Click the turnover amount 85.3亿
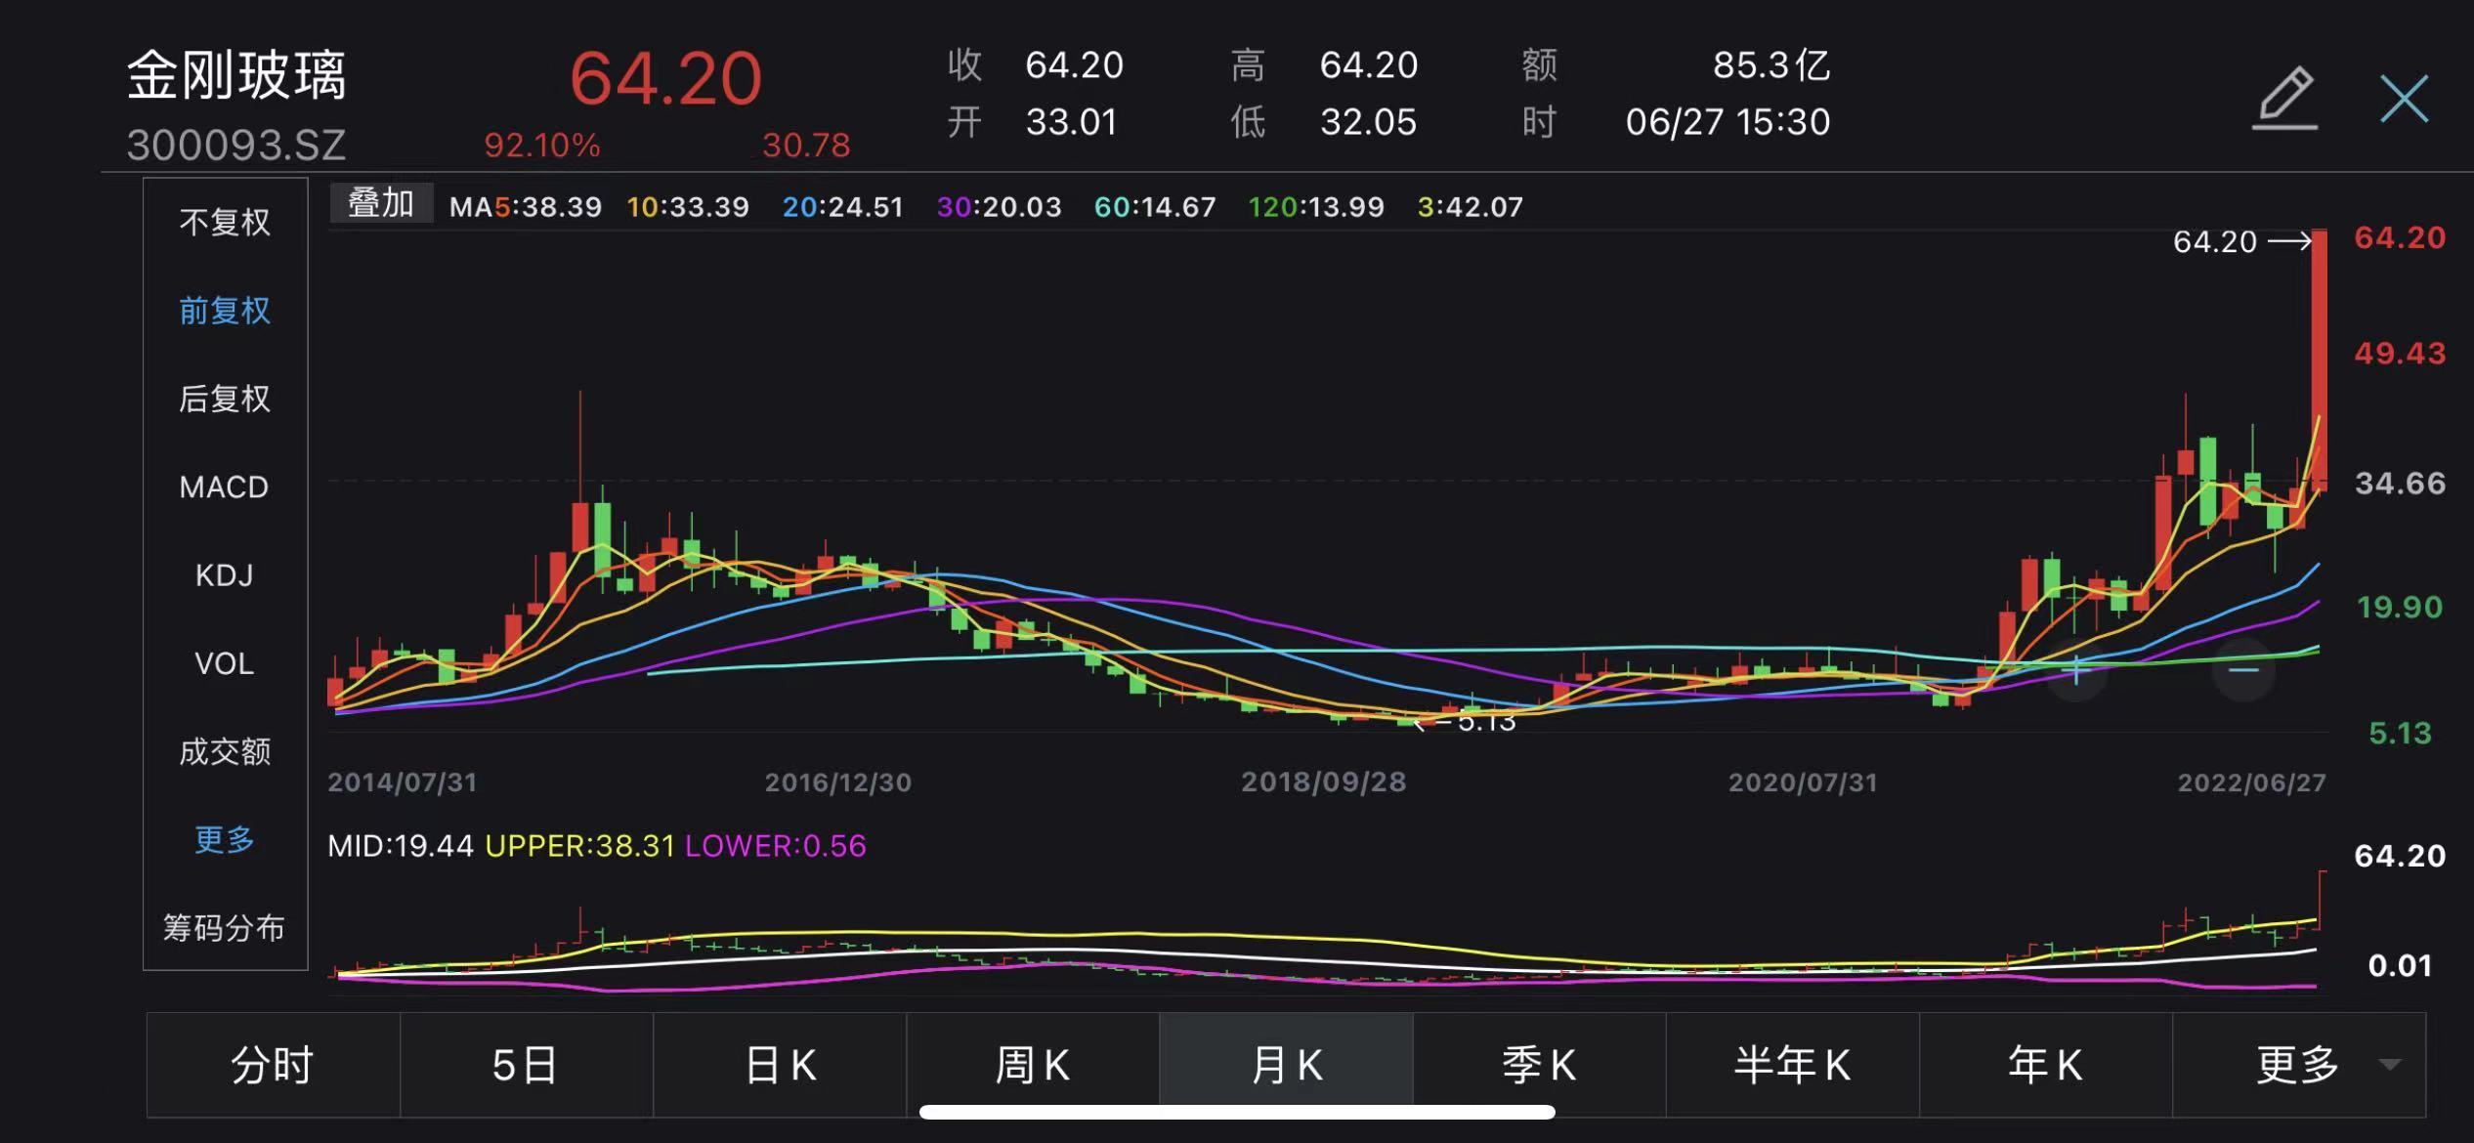The height and width of the screenshot is (1143, 2474). tap(1771, 65)
